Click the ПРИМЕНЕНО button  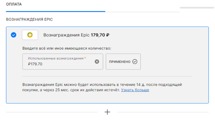(123, 61)
